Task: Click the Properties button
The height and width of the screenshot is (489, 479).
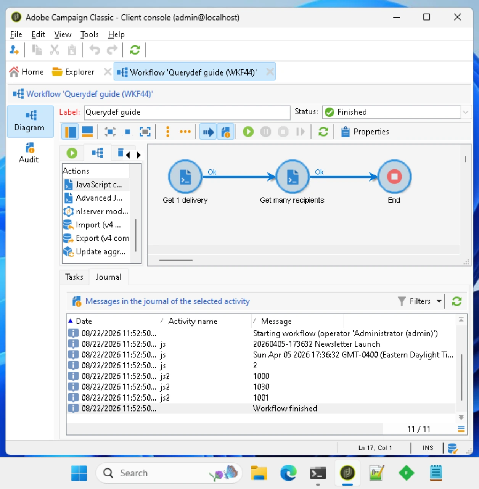Action: (365, 132)
